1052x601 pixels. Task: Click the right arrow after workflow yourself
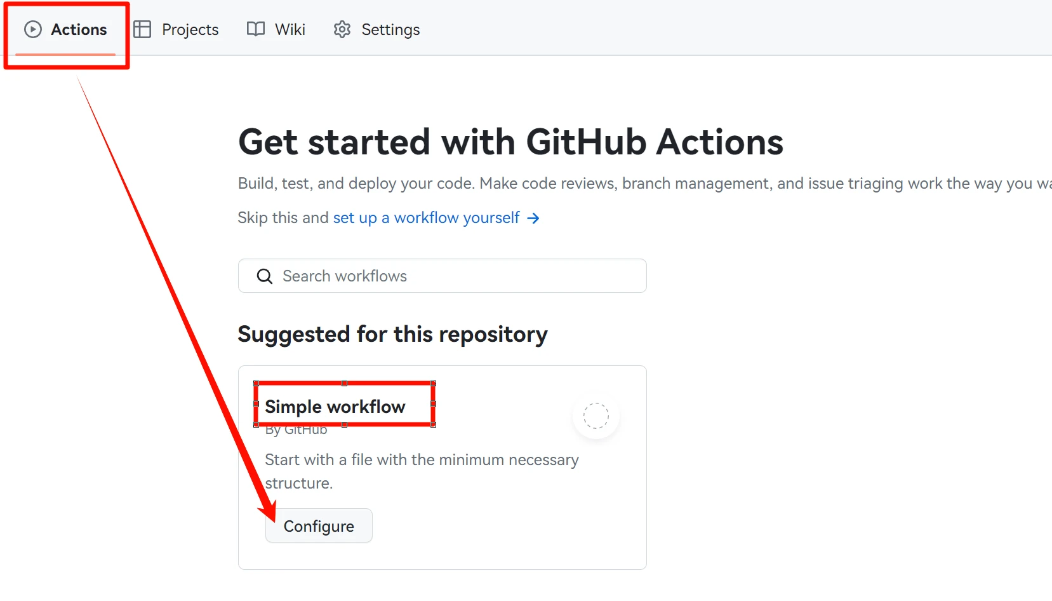coord(533,218)
